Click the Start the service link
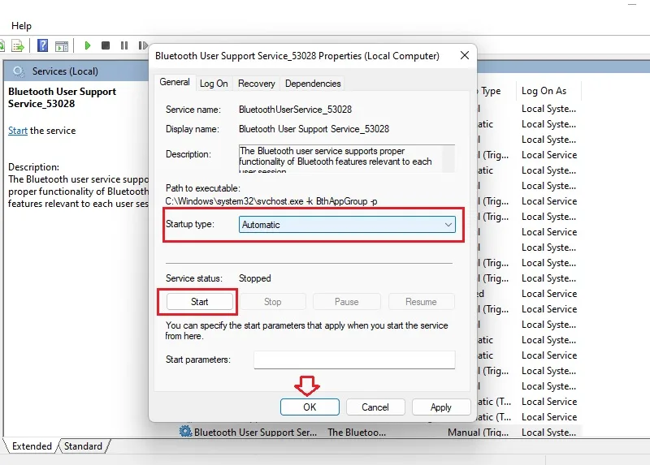650x465 pixels. pos(18,131)
